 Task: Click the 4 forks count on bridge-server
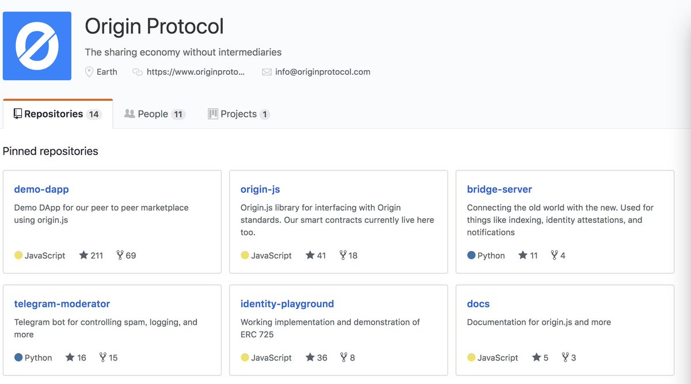(x=563, y=256)
